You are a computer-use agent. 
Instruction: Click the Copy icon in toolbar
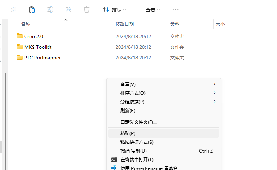[14, 10]
